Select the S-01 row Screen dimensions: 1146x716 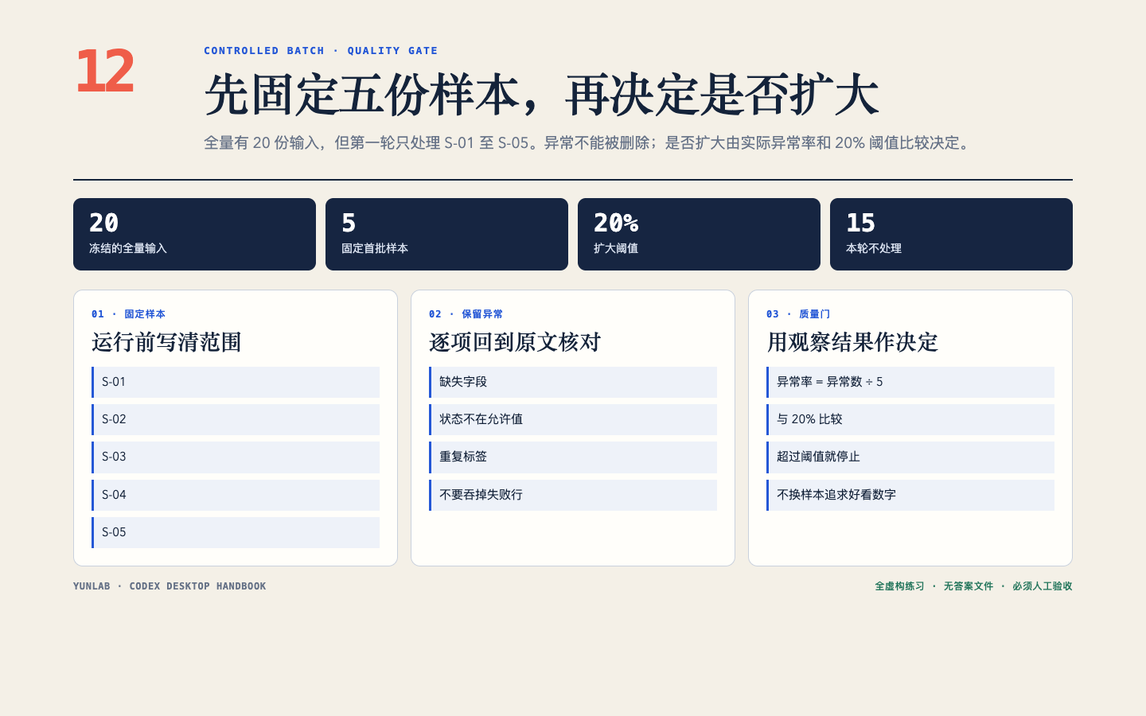pyautogui.click(x=236, y=382)
